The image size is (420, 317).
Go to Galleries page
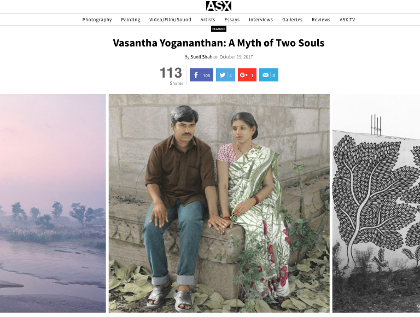292,20
